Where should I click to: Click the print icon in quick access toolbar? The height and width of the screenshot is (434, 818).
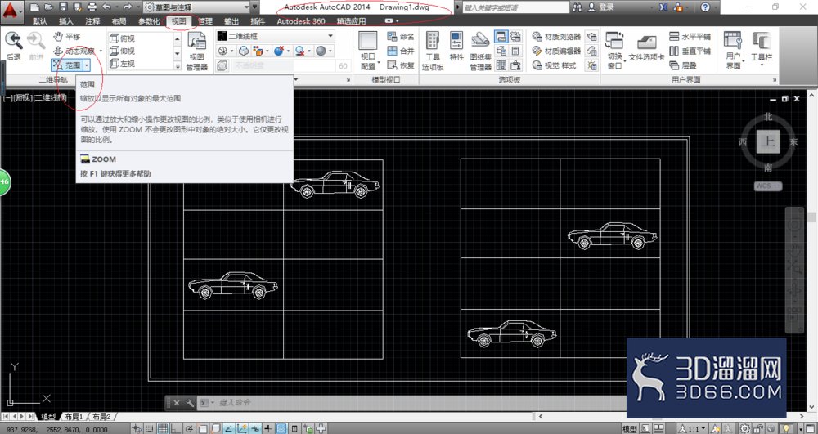point(92,7)
